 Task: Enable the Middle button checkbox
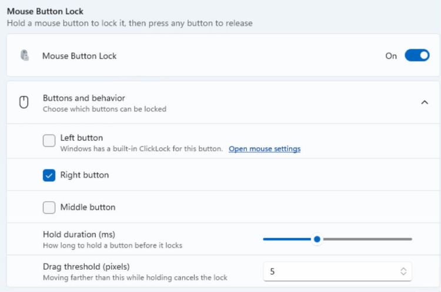(x=49, y=208)
